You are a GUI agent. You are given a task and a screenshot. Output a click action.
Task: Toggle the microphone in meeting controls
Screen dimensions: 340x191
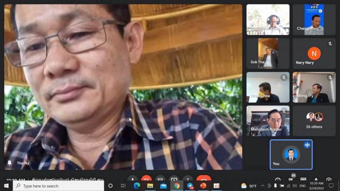(x=133, y=179)
